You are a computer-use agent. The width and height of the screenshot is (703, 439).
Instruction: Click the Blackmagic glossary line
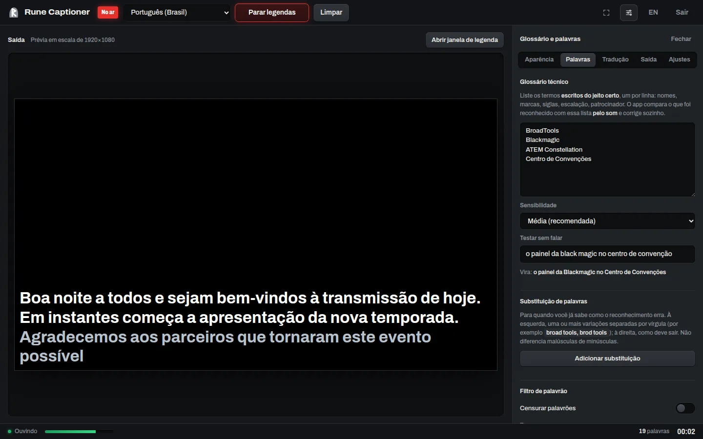coord(542,140)
